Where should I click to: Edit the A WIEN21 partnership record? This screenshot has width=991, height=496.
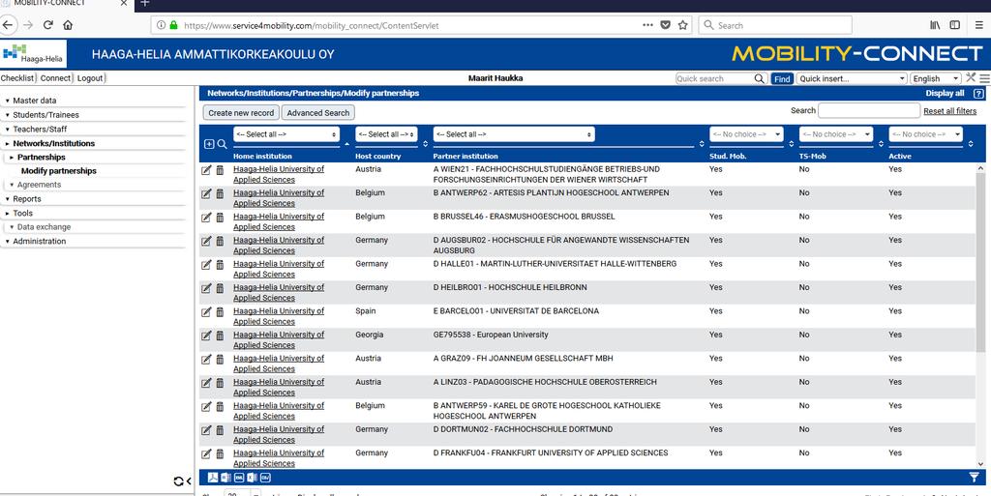206,170
